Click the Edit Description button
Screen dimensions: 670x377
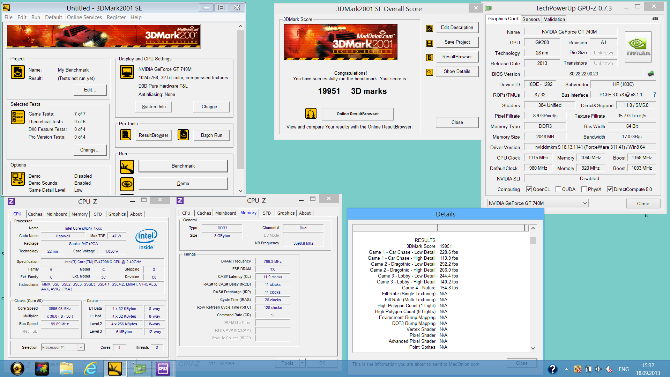point(457,27)
